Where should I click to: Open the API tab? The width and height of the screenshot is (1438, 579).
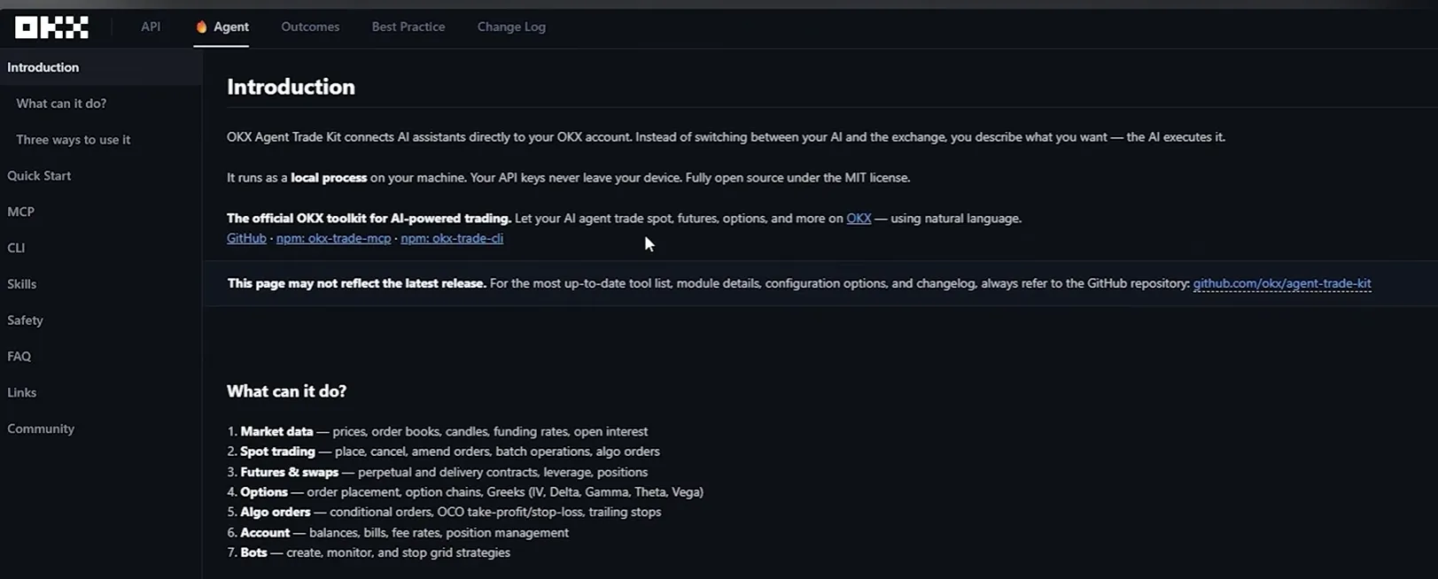[151, 27]
